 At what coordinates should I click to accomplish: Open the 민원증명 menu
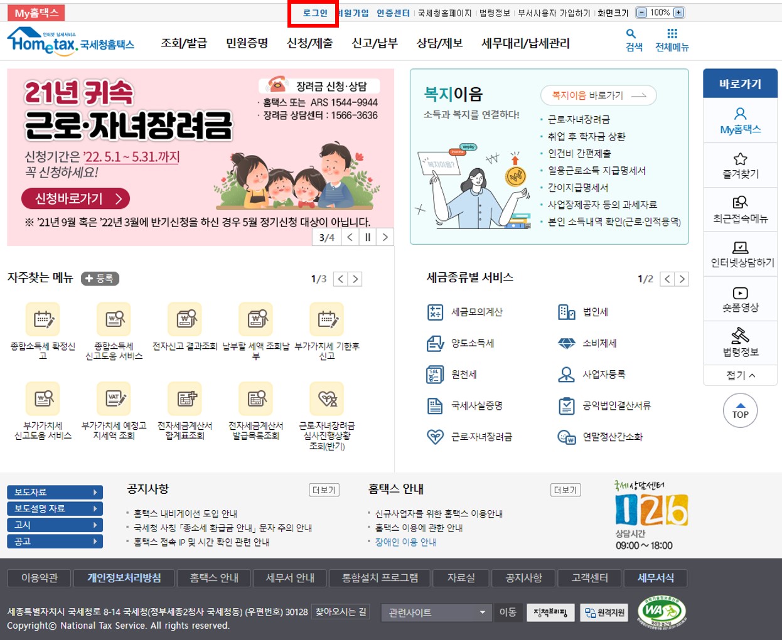247,43
